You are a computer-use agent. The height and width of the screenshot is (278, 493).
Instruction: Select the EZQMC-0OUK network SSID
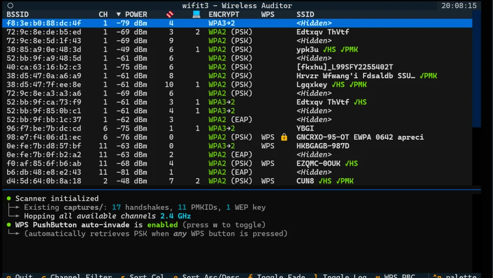click(x=318, y=164)
